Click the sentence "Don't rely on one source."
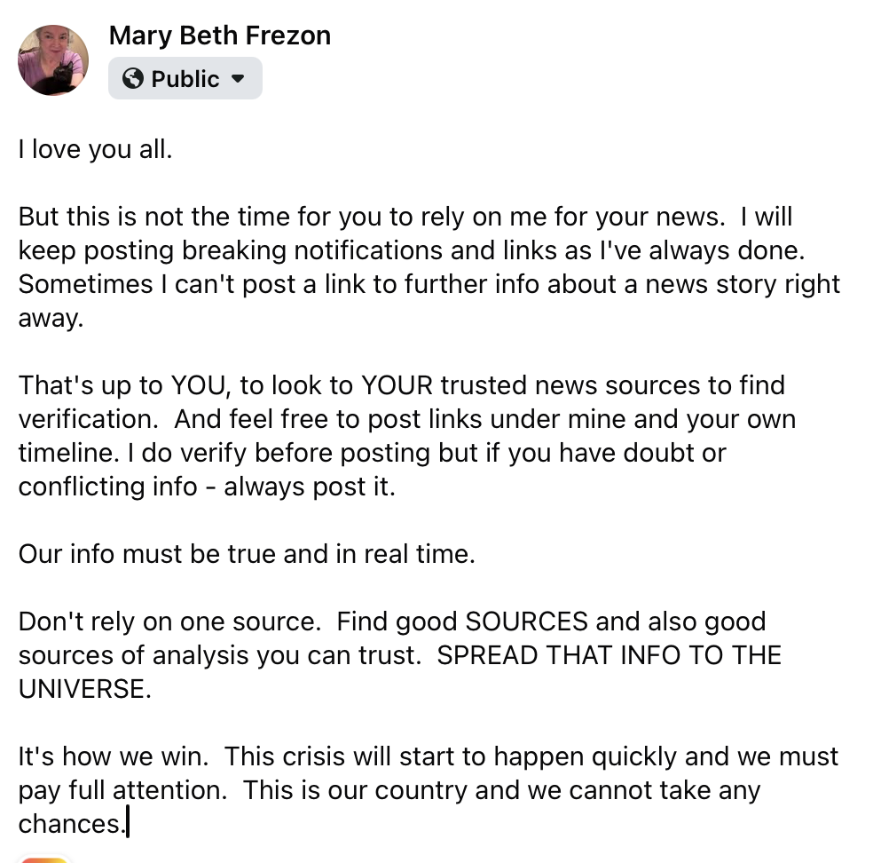The image size is (873, 863). tap(169, 622)
